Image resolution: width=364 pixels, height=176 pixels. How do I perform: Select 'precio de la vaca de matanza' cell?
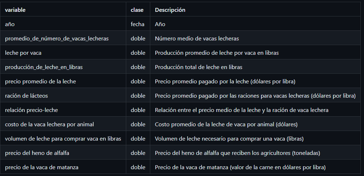coord(42,167)
